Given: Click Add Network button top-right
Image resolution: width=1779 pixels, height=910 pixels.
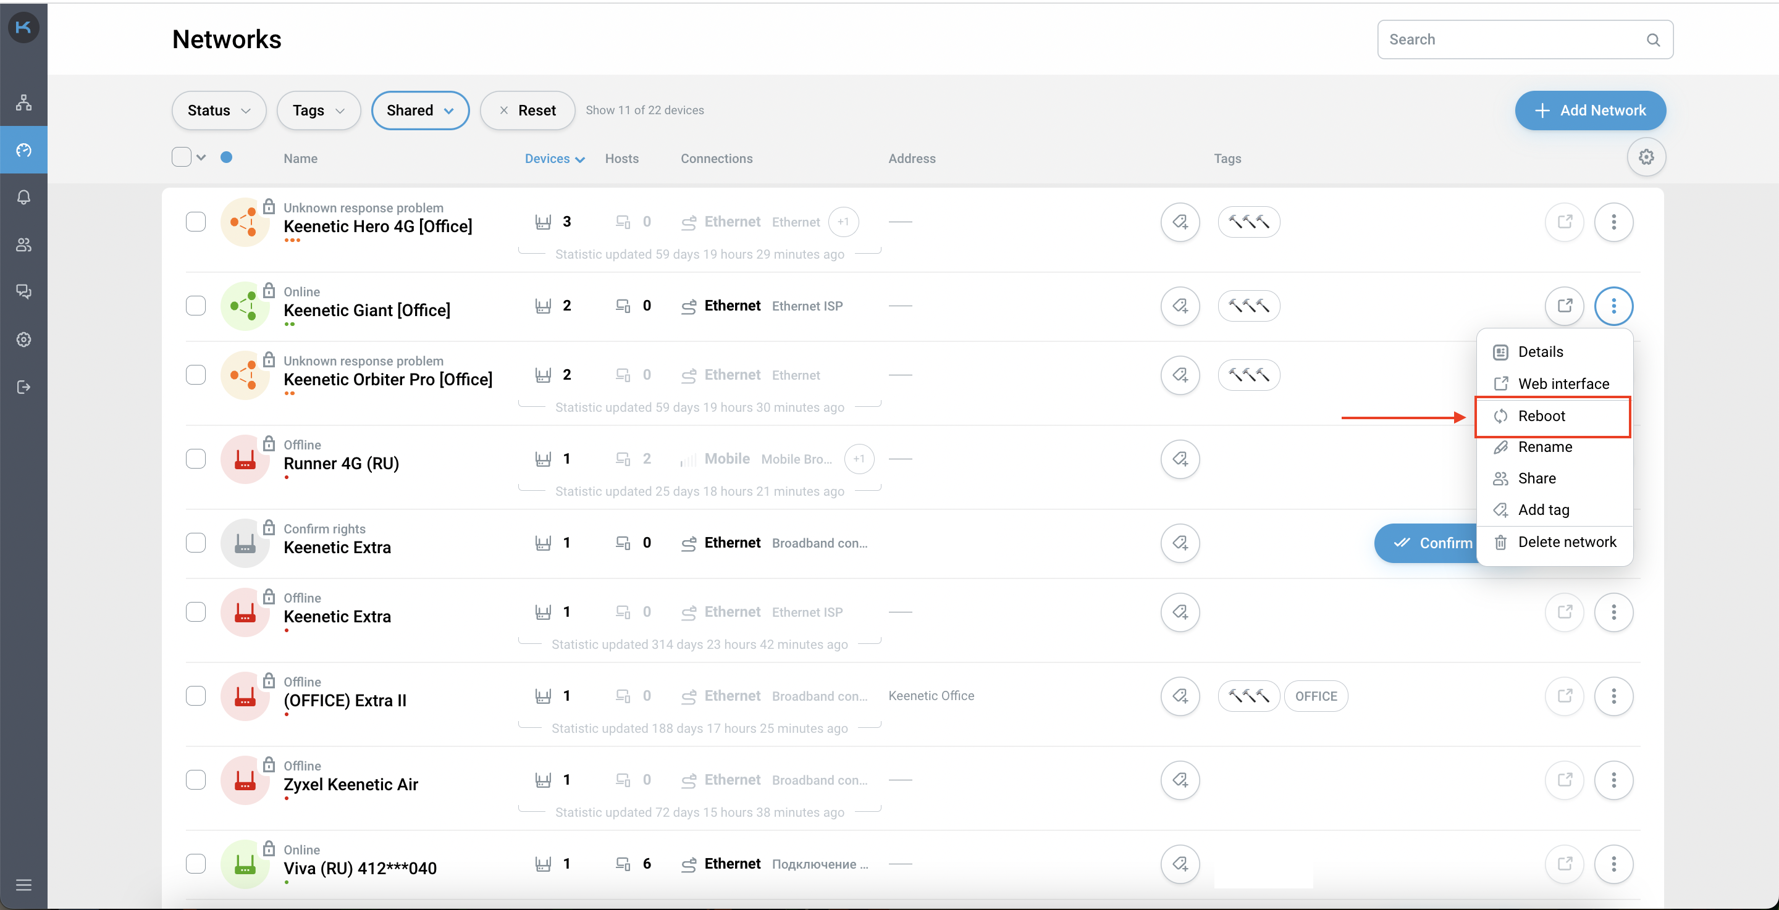Looking at the screenshot, I should [x=1590, y=111].
